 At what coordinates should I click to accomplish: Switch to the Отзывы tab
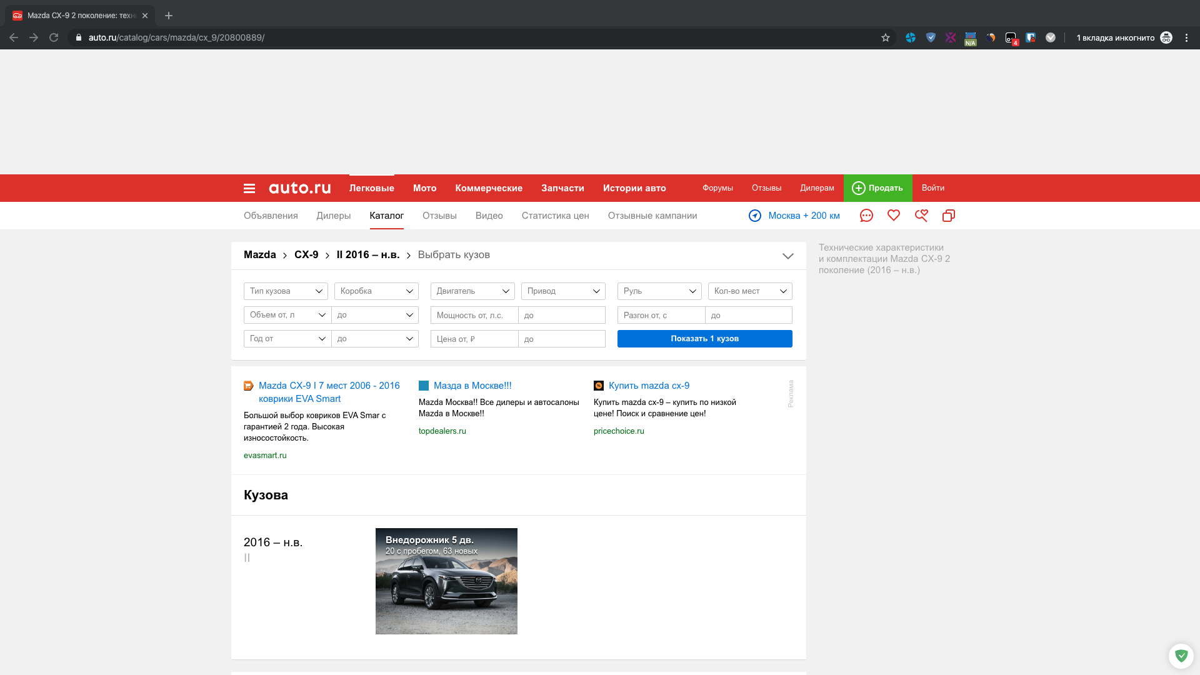tap(439, 216)
